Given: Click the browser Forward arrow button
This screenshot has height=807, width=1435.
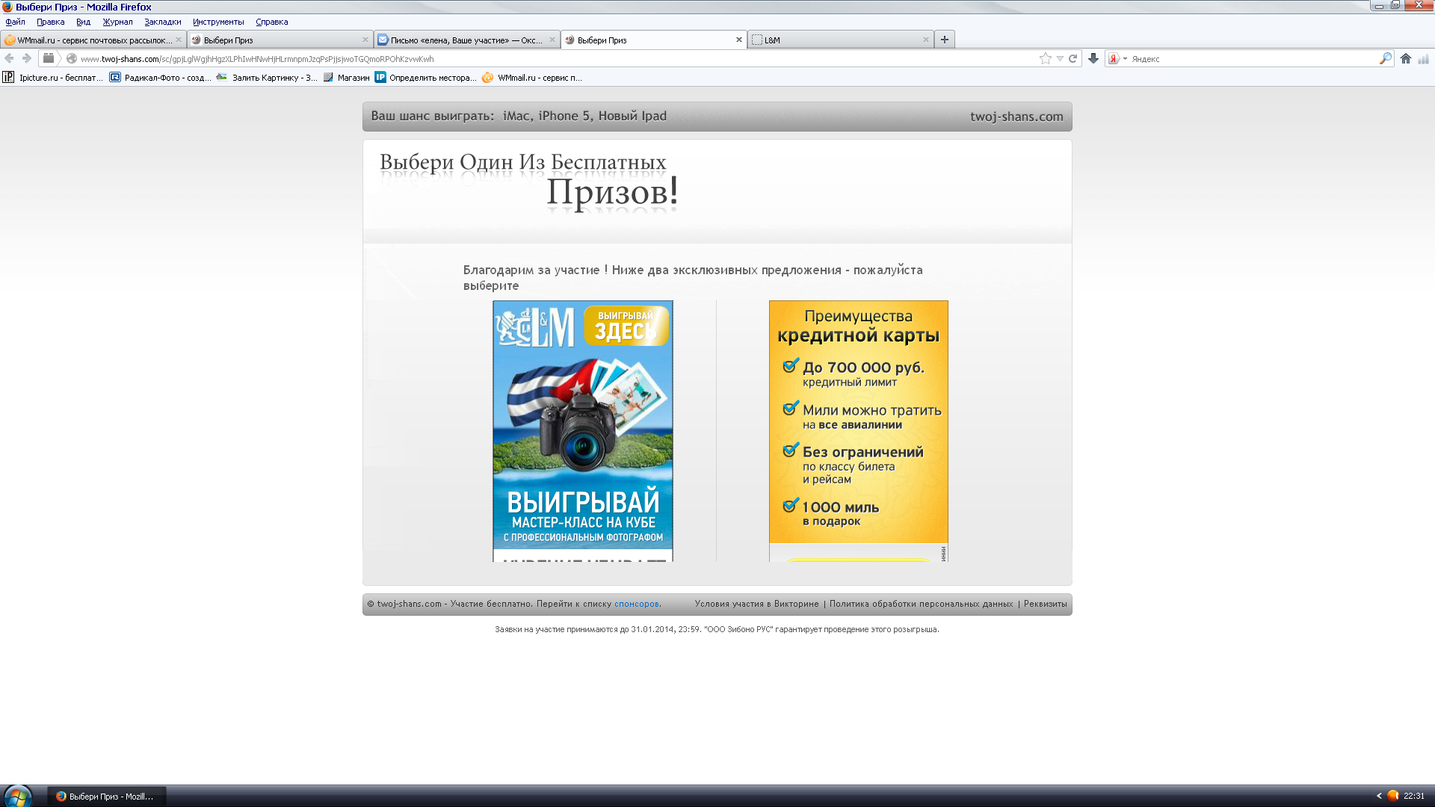Looking at the screenshot, I should point(27,58).
